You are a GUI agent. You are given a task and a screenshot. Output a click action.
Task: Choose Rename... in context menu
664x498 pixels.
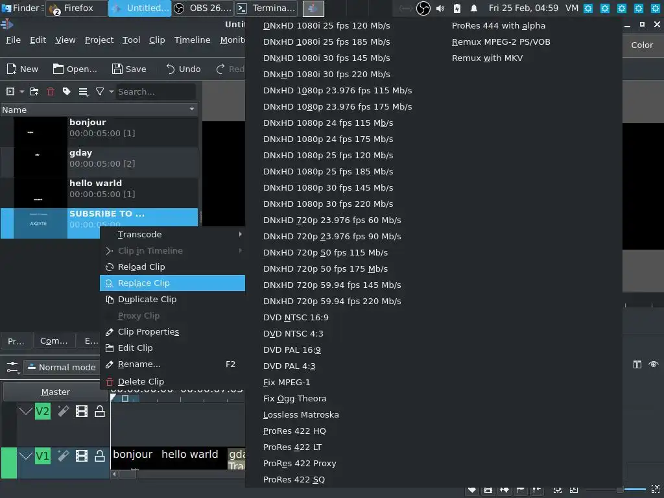coord(172,364)
